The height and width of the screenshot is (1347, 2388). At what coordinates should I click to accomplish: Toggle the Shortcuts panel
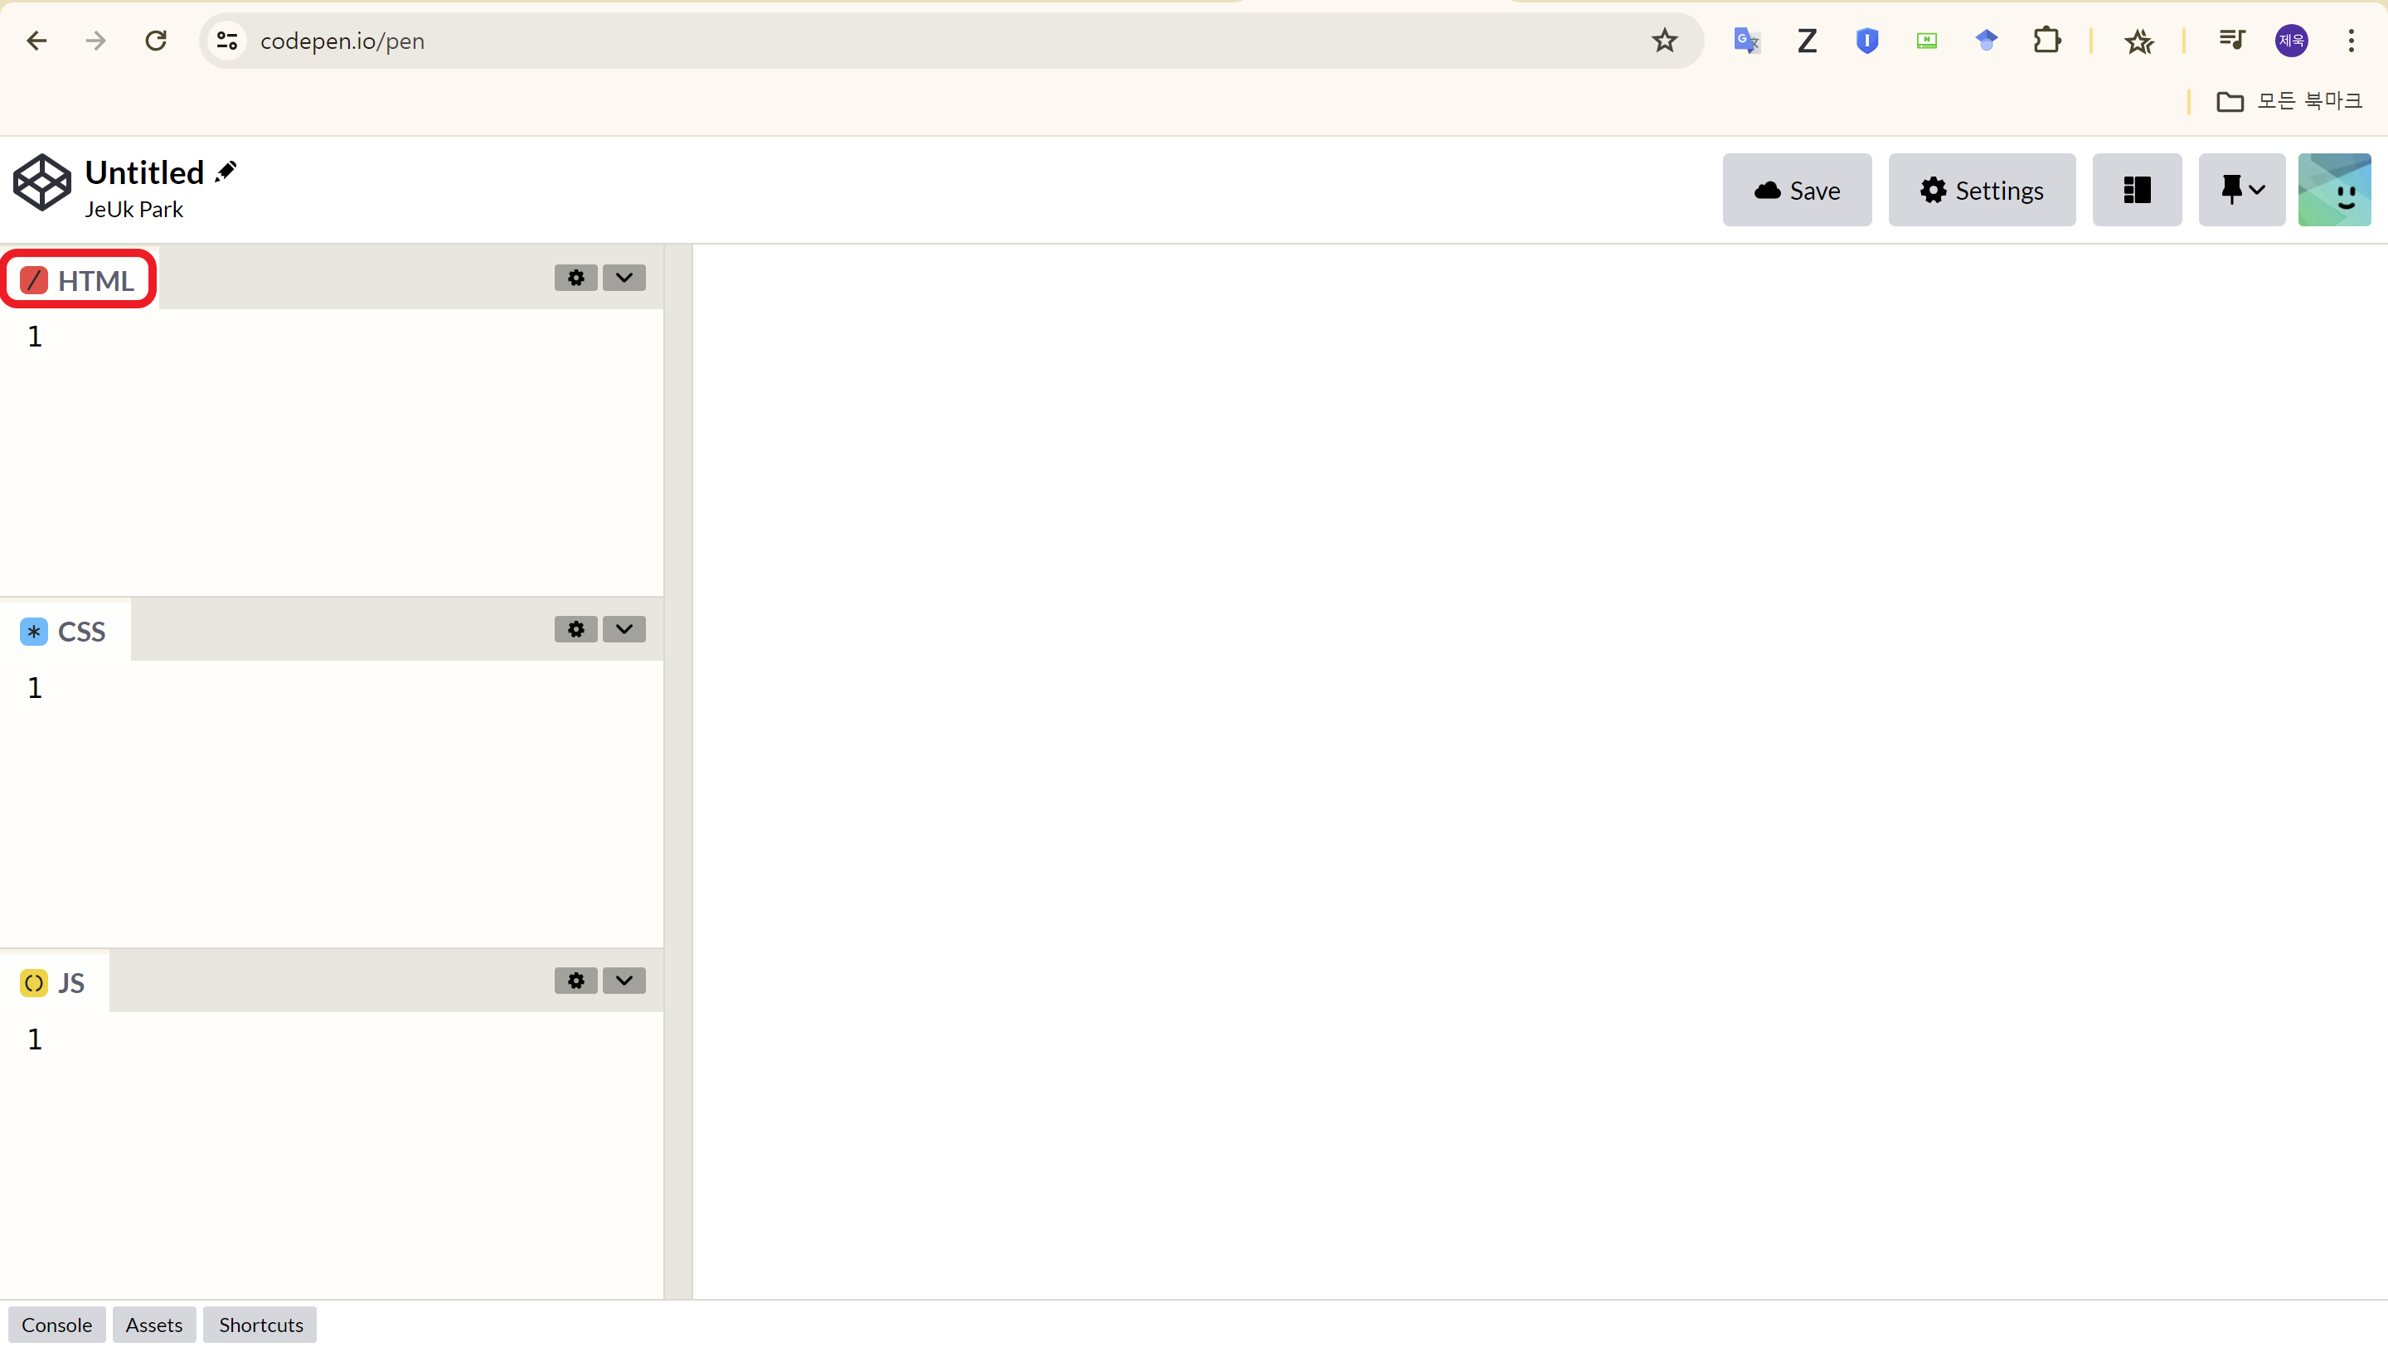tap(260, 1325)
